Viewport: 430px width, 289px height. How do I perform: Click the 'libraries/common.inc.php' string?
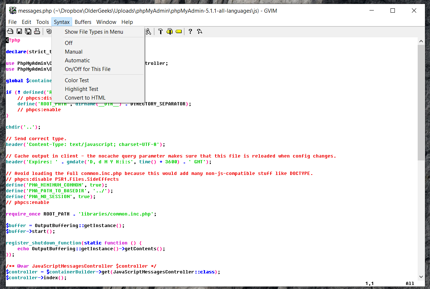[x=116, y=214]
